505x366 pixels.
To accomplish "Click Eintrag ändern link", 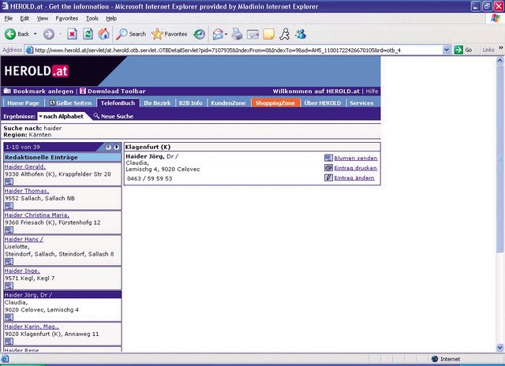I will [354, 177].
